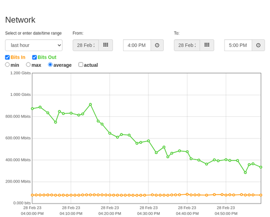Click the '04:00:00 PM' x-axis label
The image size is (270, 217).
point(32,214)
